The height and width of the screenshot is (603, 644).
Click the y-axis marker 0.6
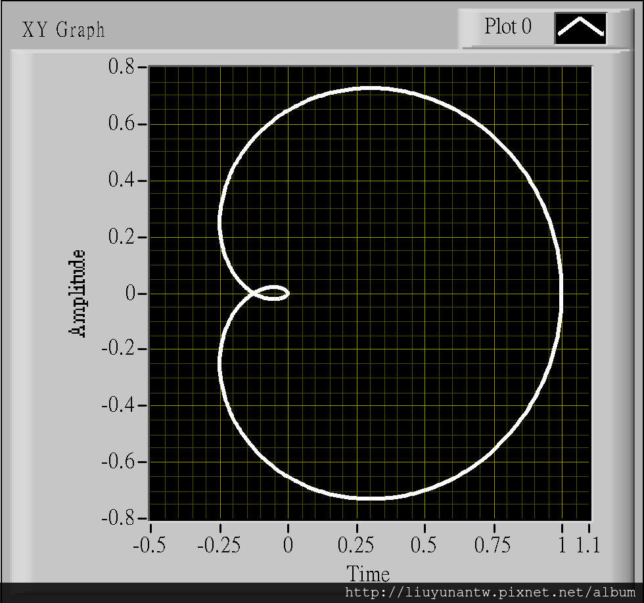pyautogui.click(x=121, y=123)
